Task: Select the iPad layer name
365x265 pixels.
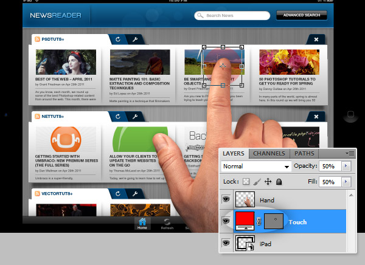Action: (x=265, y=244)
